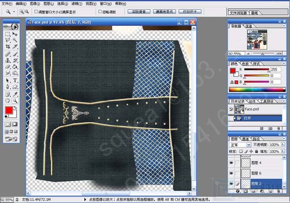The image size is (290, 203).
Task: Expand the fill 填充 percentage arrow
Action: tap(283, 151)
